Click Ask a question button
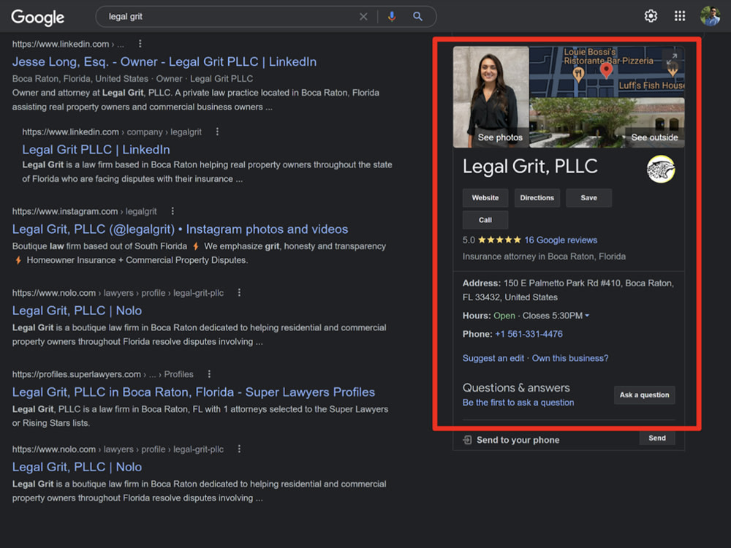 644,395
